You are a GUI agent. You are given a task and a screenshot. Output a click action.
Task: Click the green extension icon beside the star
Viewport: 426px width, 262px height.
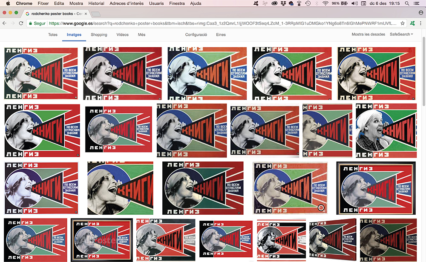pos(412,23)
